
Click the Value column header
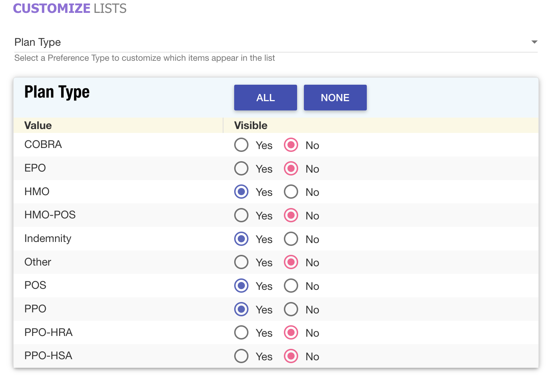point(38,125)
